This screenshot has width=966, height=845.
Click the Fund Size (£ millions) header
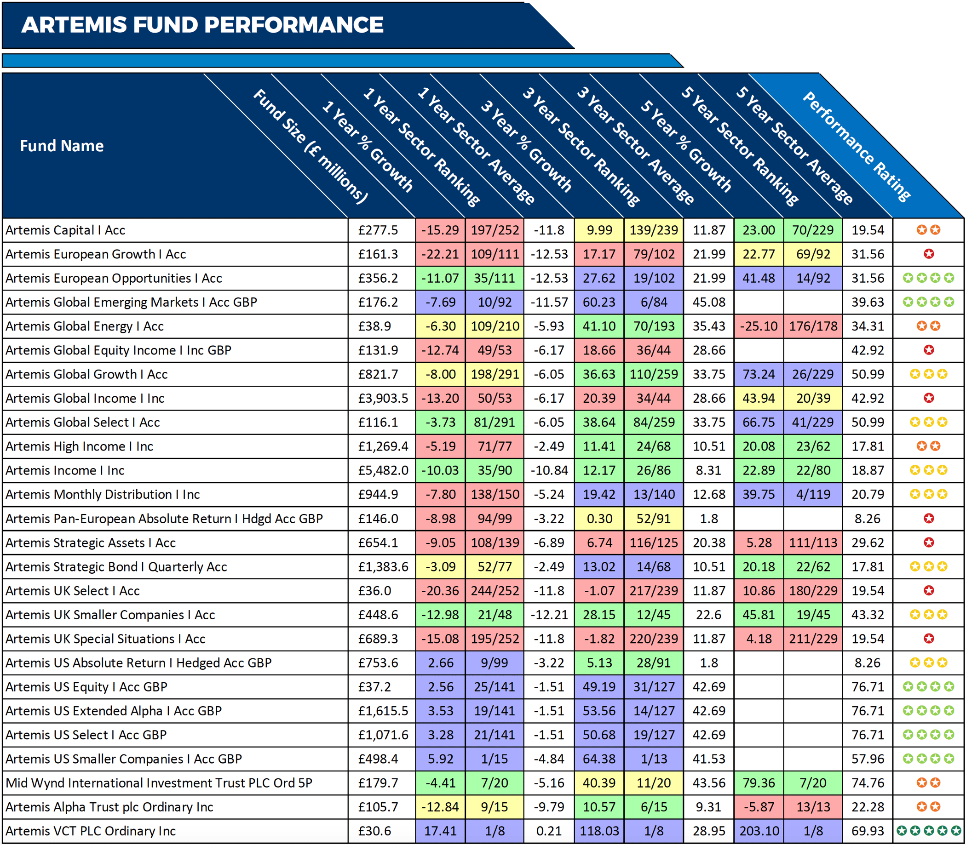[310, 147]
